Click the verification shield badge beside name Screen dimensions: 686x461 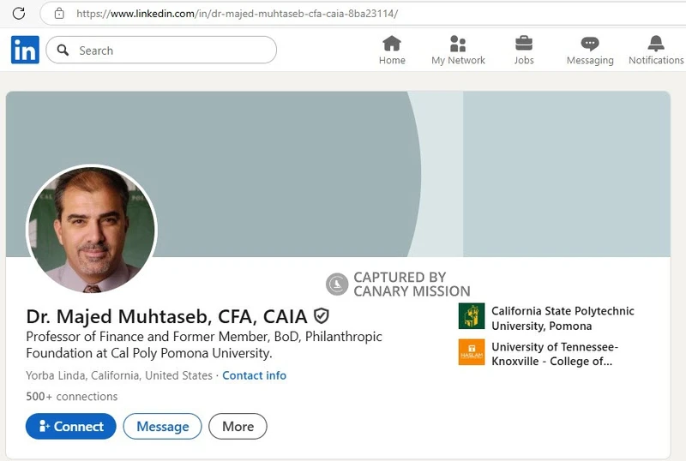point(321,316)
